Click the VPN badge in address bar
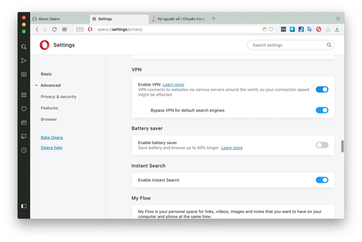 tap(80, 29)
